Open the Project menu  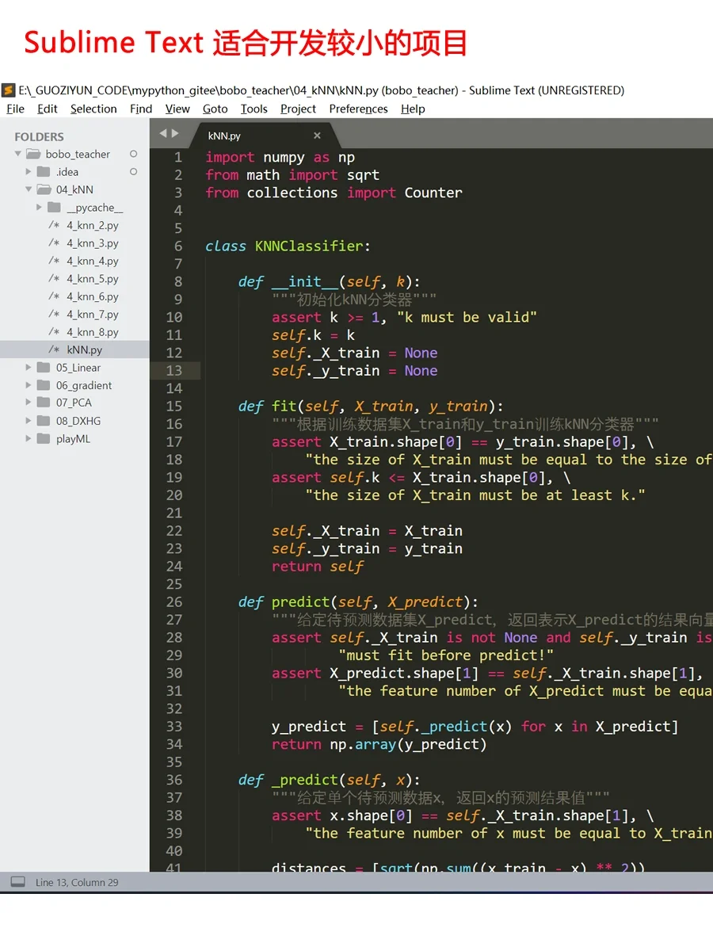(x=298, y=109)
